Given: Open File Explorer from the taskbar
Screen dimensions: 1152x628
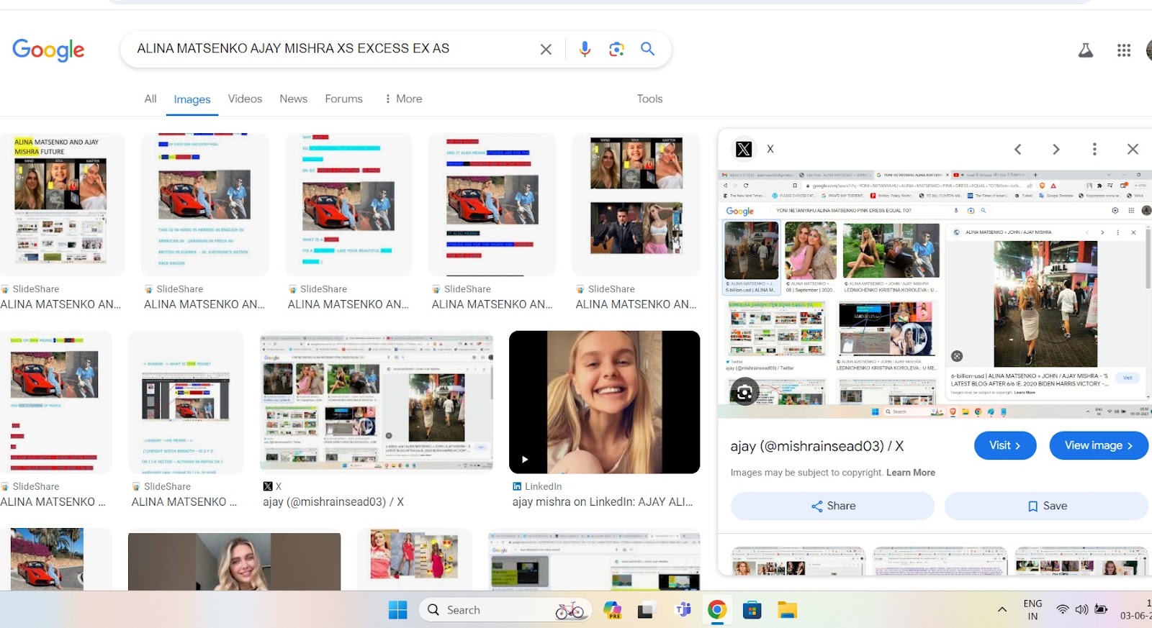Looking at the screenshot, I should point(787,610).
